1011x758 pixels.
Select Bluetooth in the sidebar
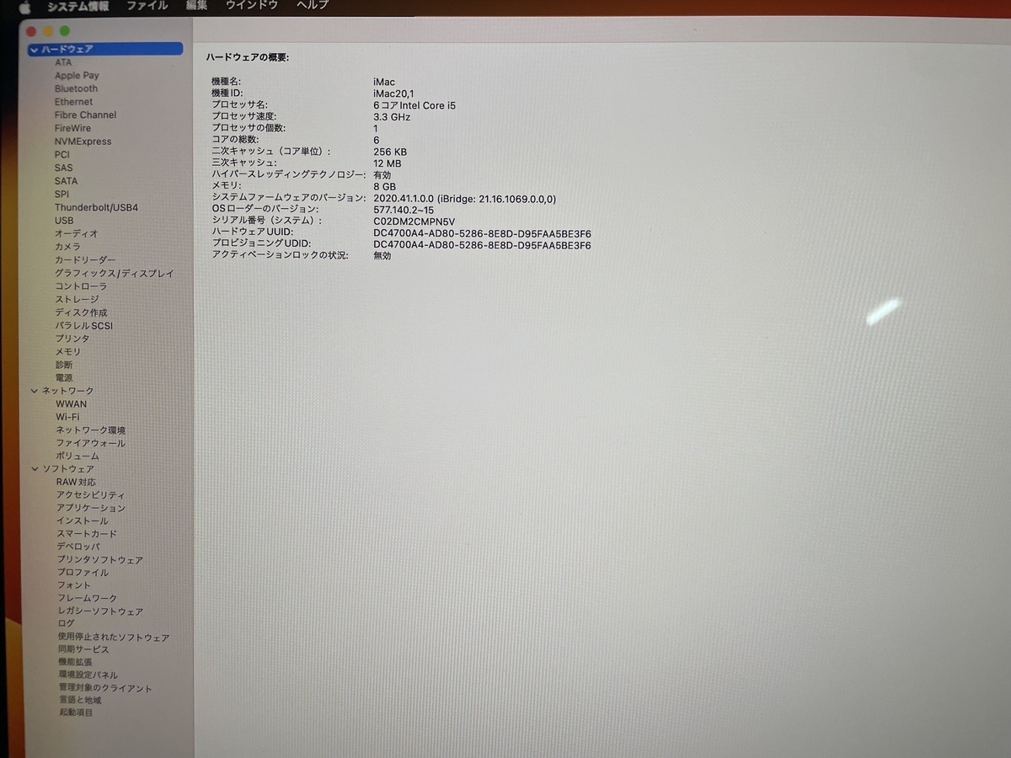[76, 88]
